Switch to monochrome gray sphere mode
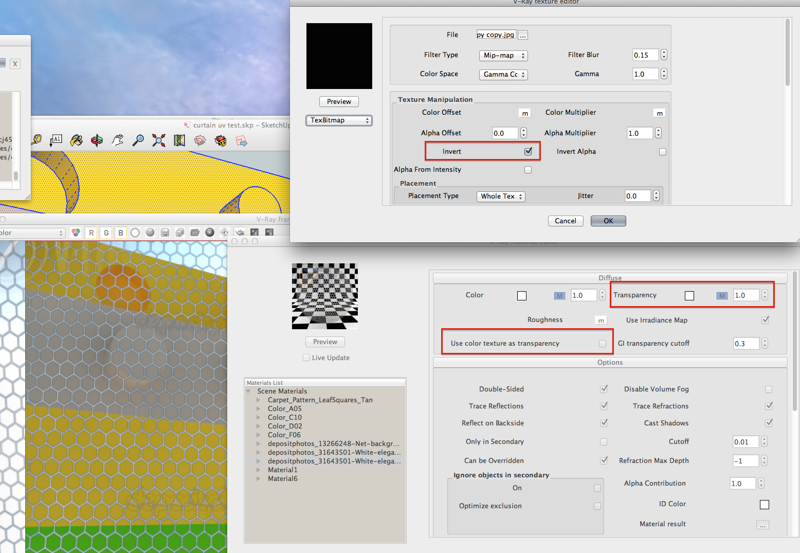 pos(150,233)
